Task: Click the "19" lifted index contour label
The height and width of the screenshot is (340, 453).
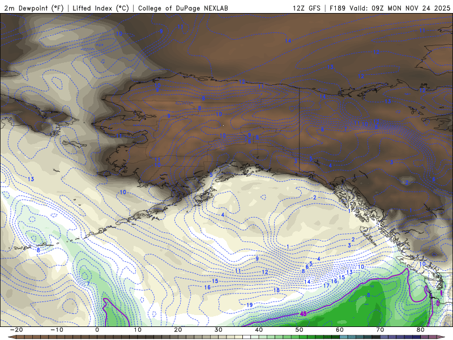Action: (x=249, y=305)
